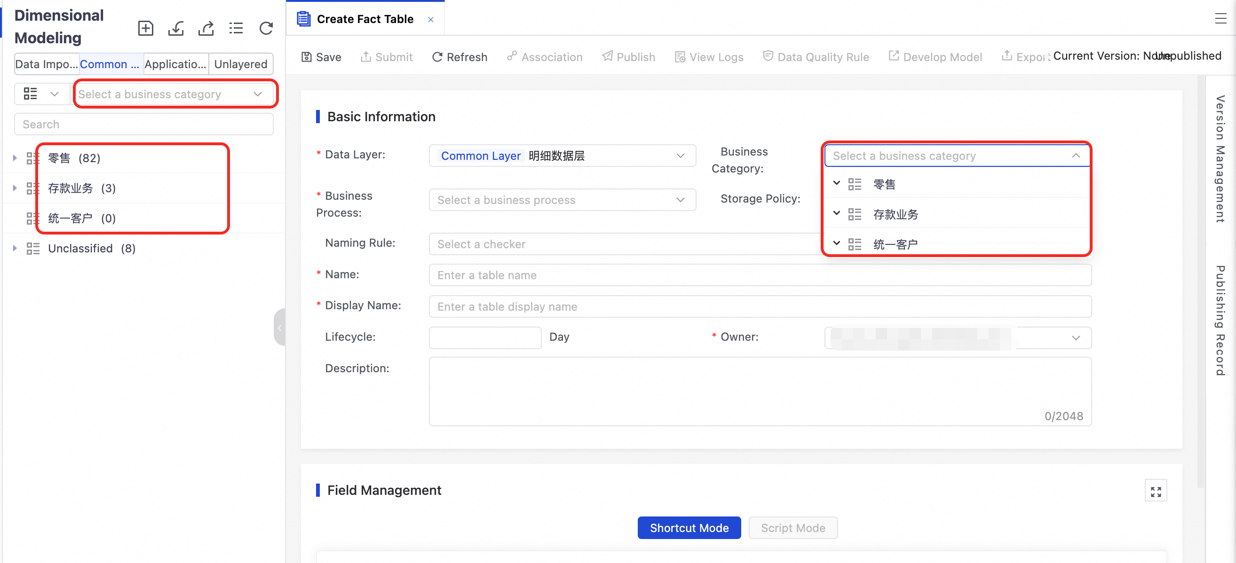1236x563 pixels.
Task: Click the sidebar Search field
Action: [x=143, y=124]
